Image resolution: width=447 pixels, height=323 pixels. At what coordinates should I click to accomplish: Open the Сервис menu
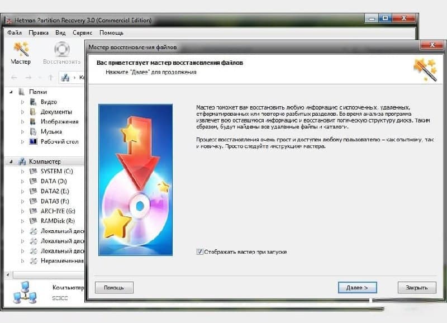coord(82,33)
